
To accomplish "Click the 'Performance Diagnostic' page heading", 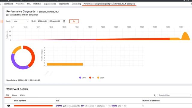I will click(21, 11).
